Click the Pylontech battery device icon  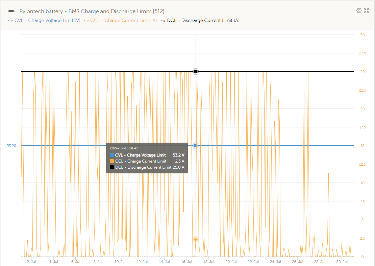coord(11,11)
